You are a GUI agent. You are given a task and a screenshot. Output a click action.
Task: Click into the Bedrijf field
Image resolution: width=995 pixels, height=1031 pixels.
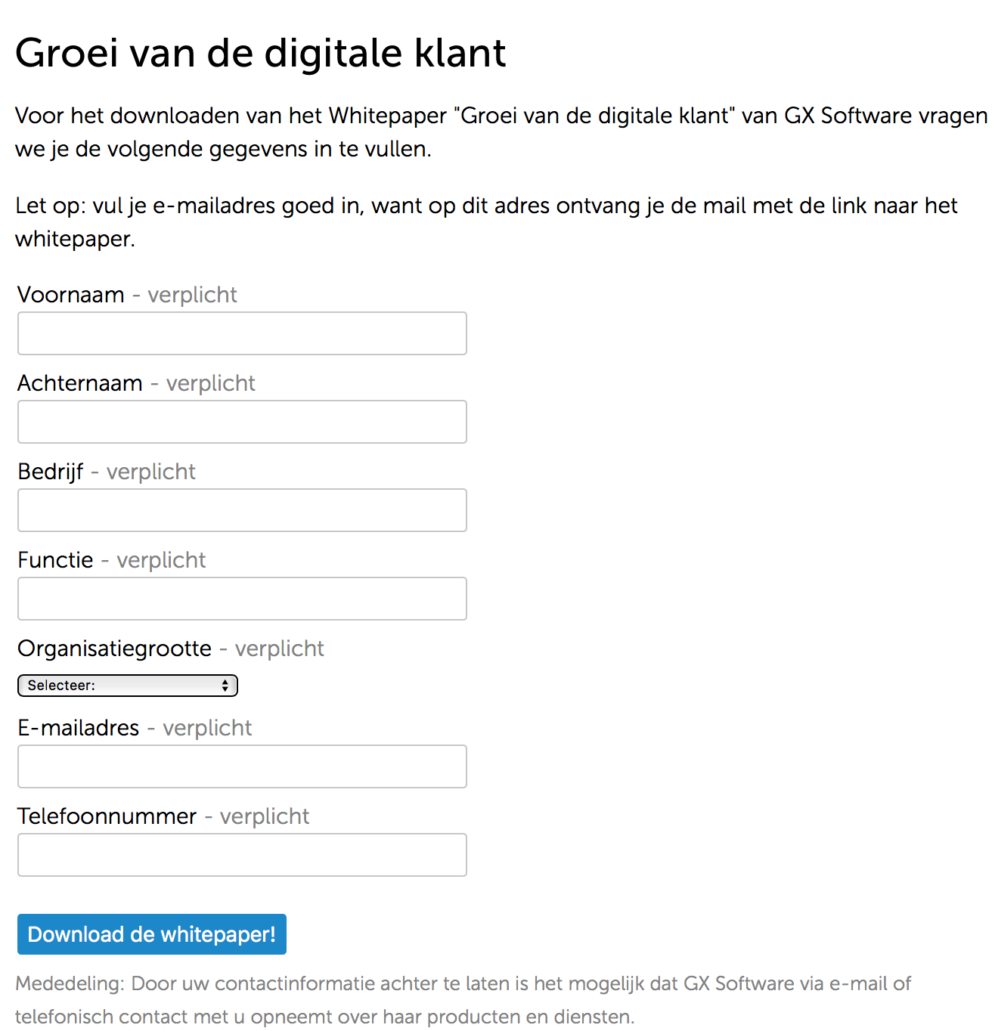click(x=242, y=510)
